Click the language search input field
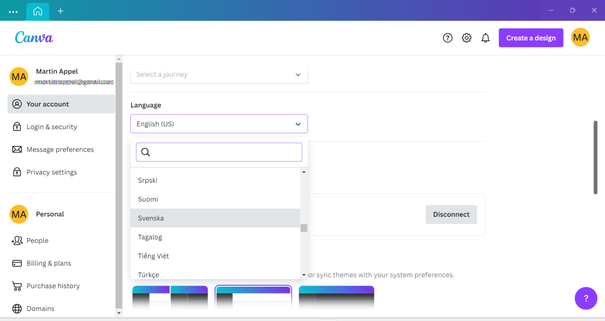The image size is (605, 321). (225, 152)
